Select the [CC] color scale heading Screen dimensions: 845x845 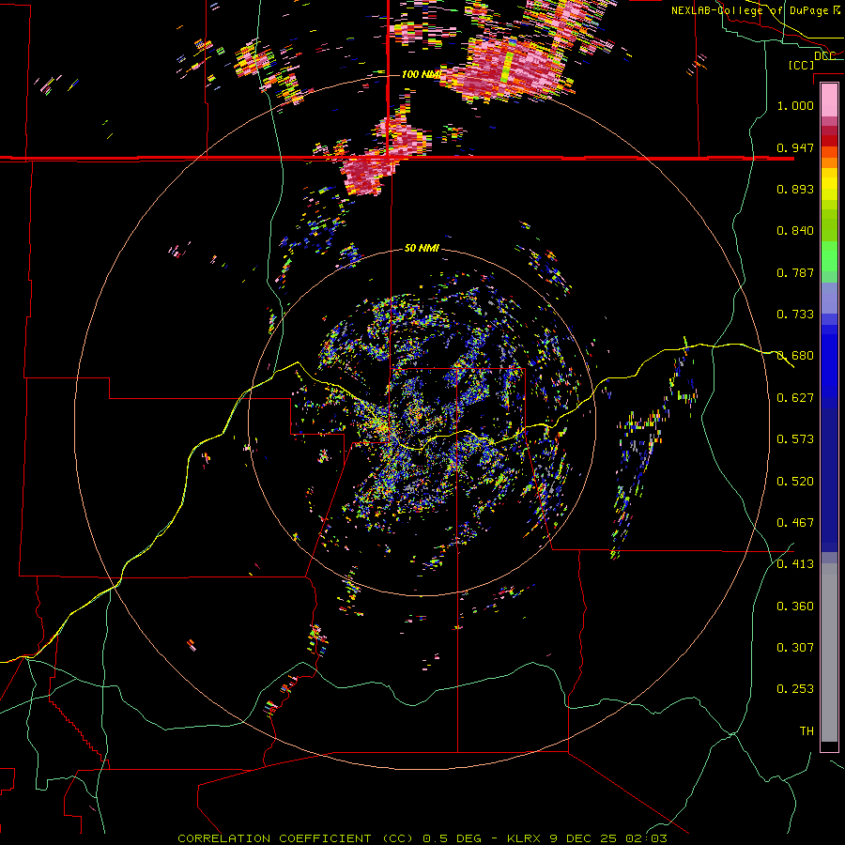point(801,65)
